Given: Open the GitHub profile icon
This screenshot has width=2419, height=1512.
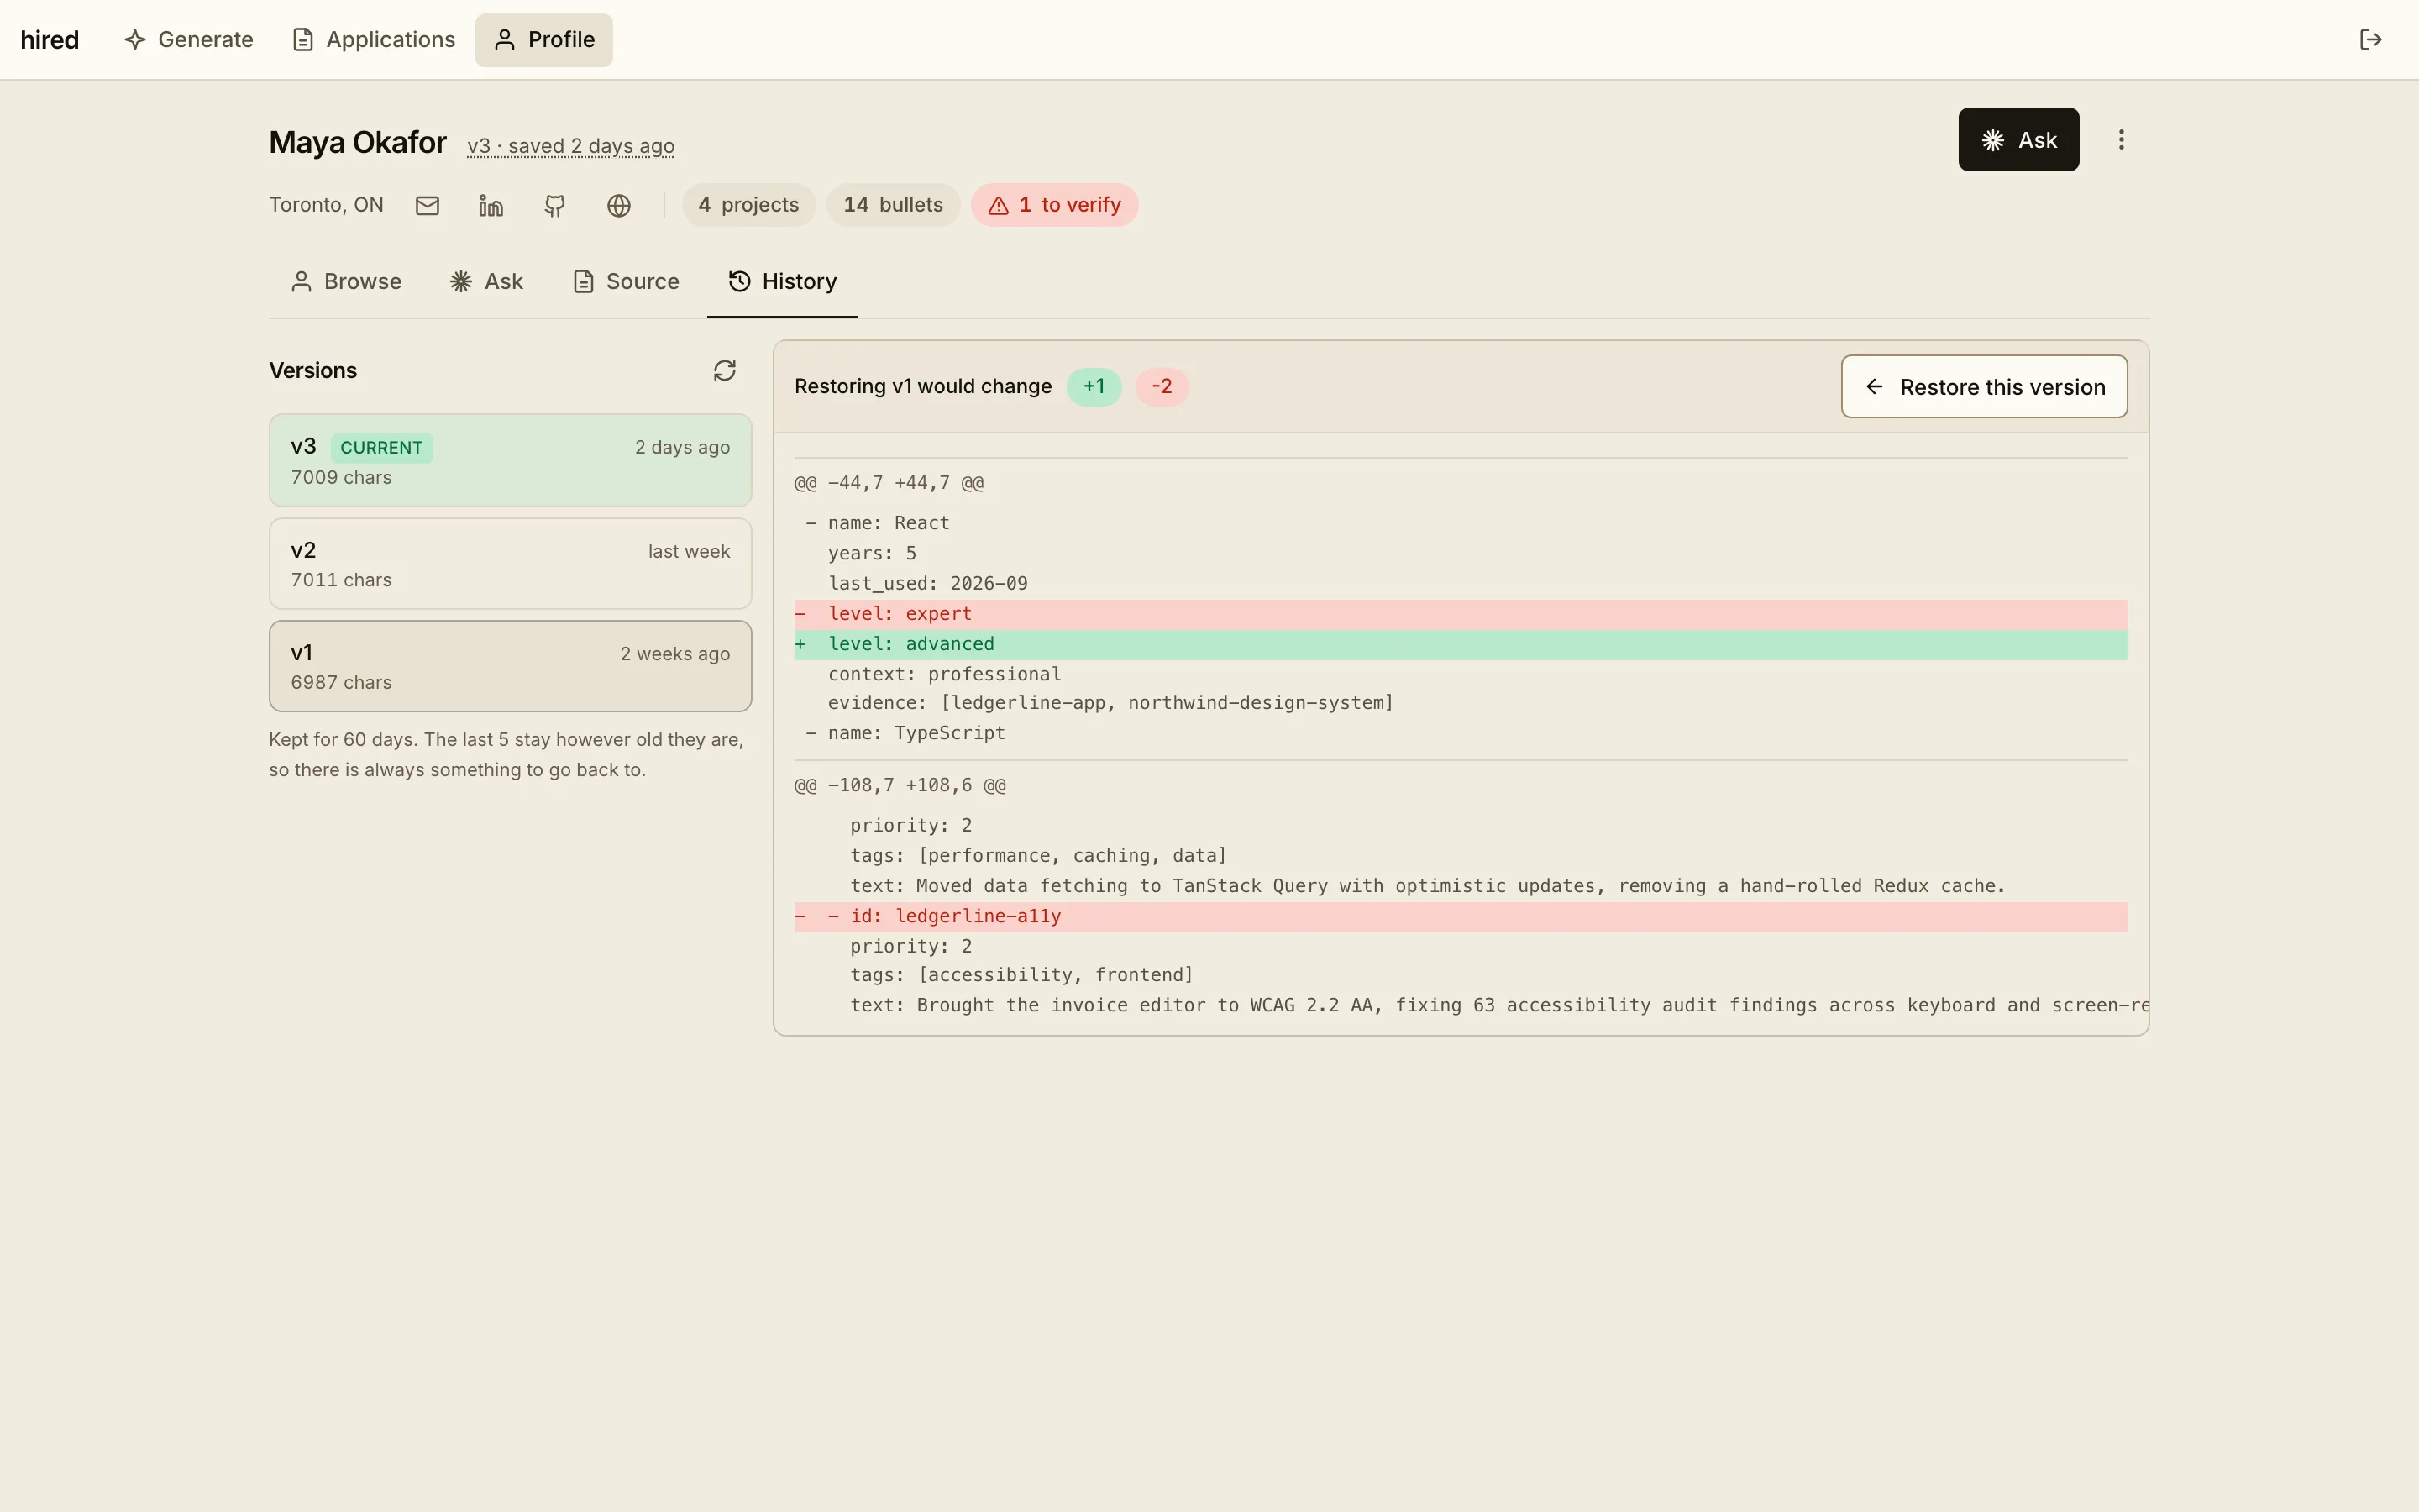Looking at the screenshot, I should 554,205.
